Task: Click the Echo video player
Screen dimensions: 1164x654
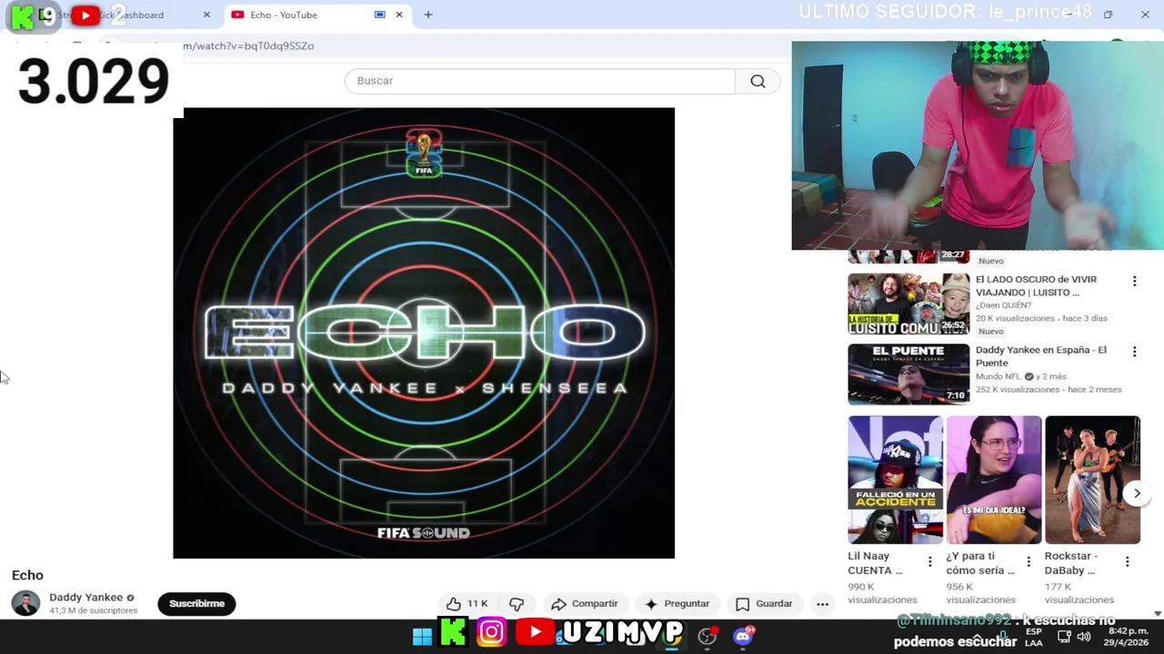Action: point(424,332)
